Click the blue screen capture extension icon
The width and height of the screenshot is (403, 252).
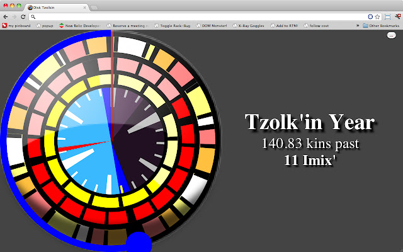pos(388,17)
